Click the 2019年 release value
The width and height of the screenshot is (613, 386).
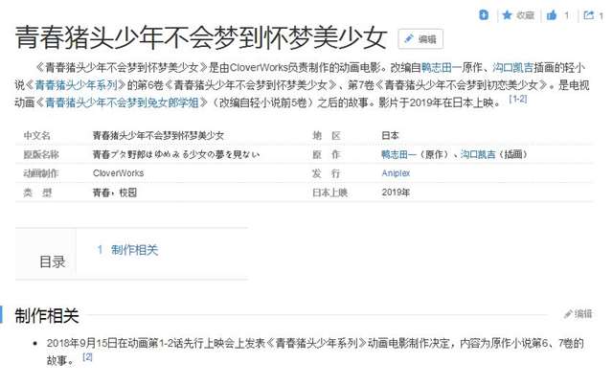[396, 193]
